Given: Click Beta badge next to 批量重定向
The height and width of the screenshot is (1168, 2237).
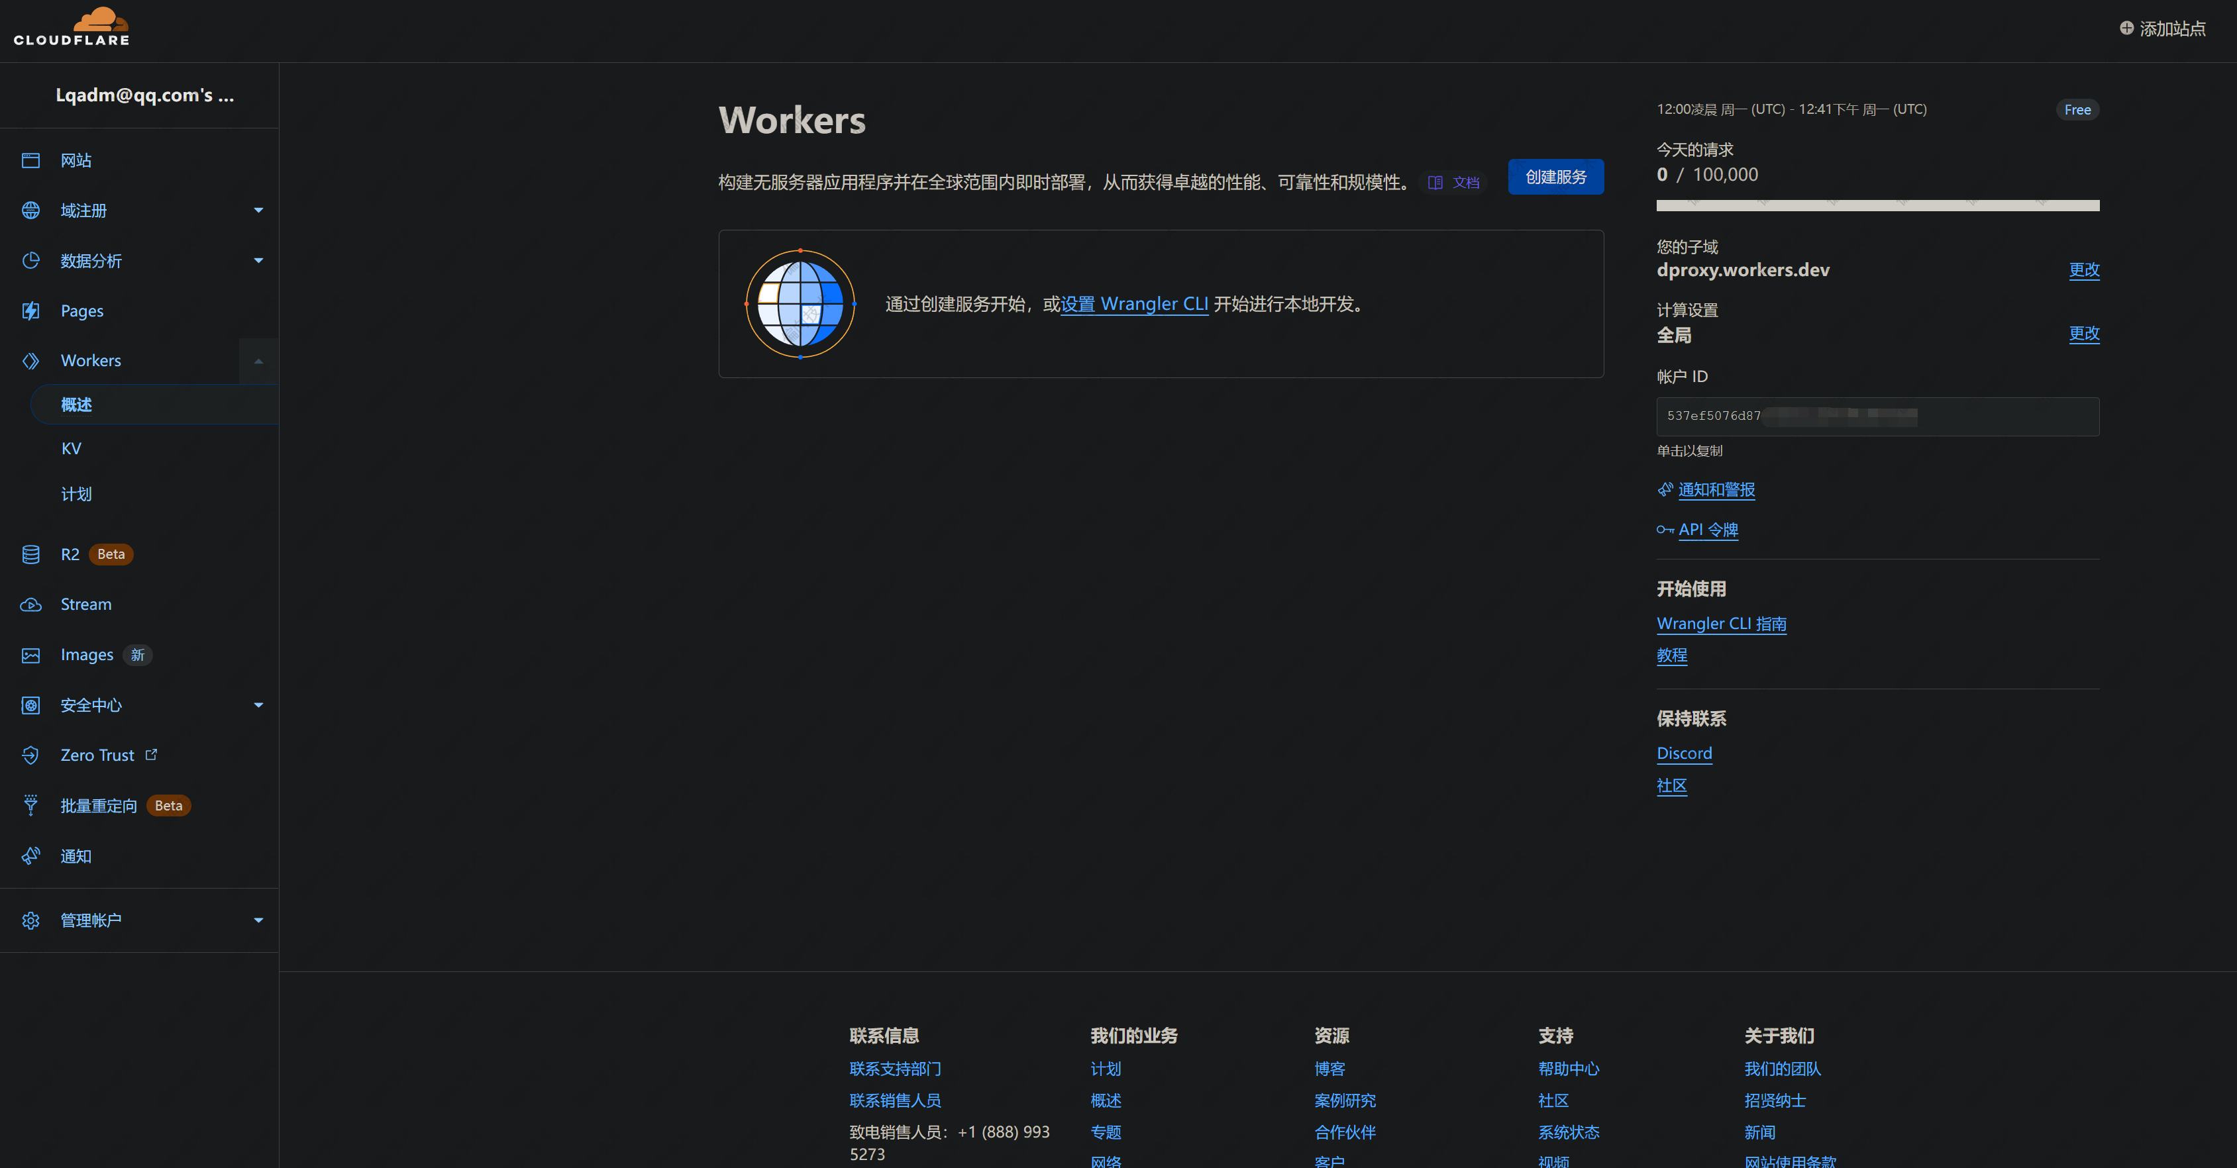Looking at the screenshot, I should (168, 805).
